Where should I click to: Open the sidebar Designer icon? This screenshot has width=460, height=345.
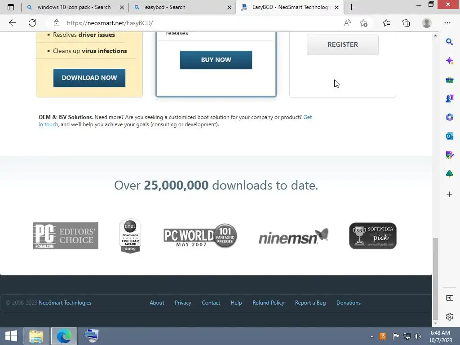(x=449, y=155)
